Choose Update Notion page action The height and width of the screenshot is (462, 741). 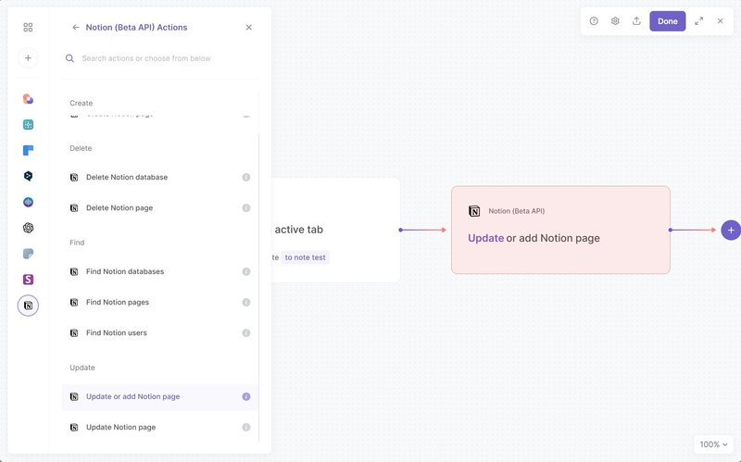159,428
